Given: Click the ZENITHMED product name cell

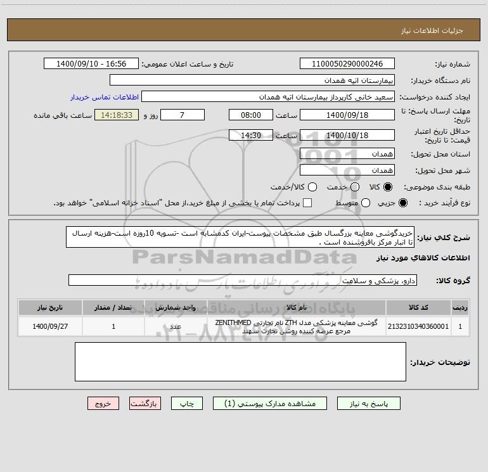Looking at the screenshot, I should point(297,326).
